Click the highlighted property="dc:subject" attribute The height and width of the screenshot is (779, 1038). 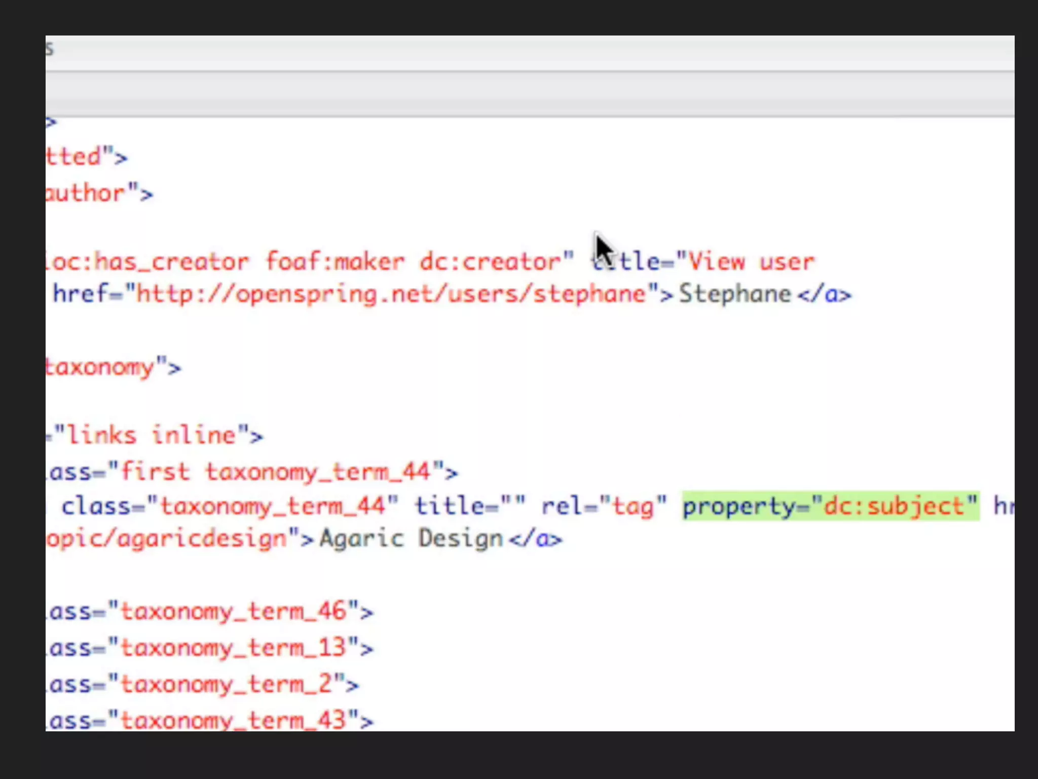pyautogui.click(x=830, y=506)
